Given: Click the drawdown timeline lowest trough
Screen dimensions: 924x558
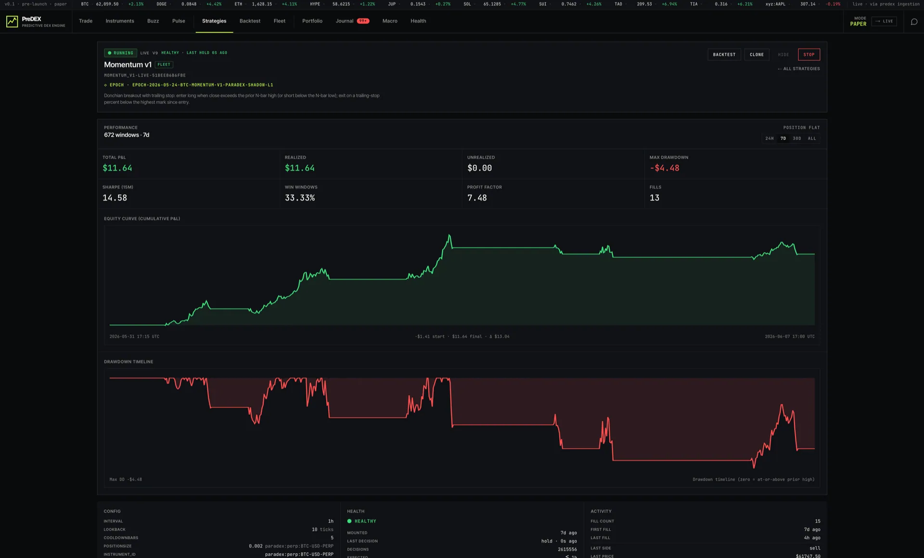Looking at the screenshot, I should coord(754,467).
